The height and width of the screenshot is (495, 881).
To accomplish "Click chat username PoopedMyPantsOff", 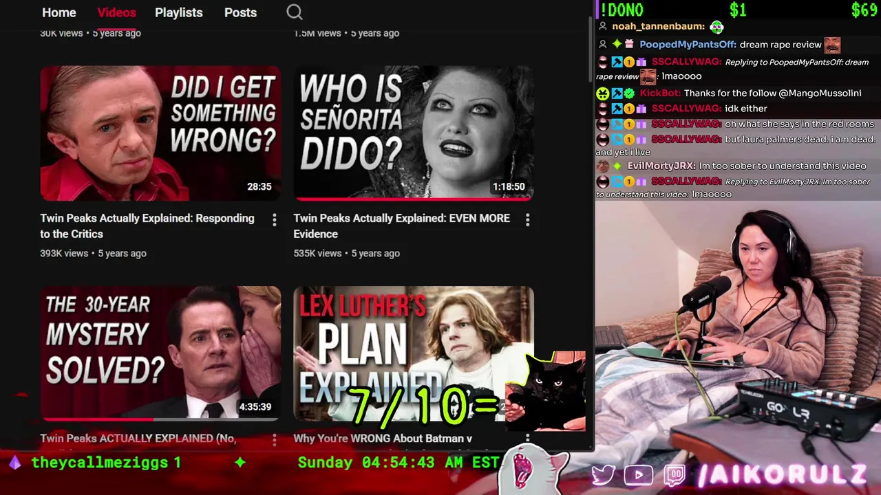I will [688, 45].
